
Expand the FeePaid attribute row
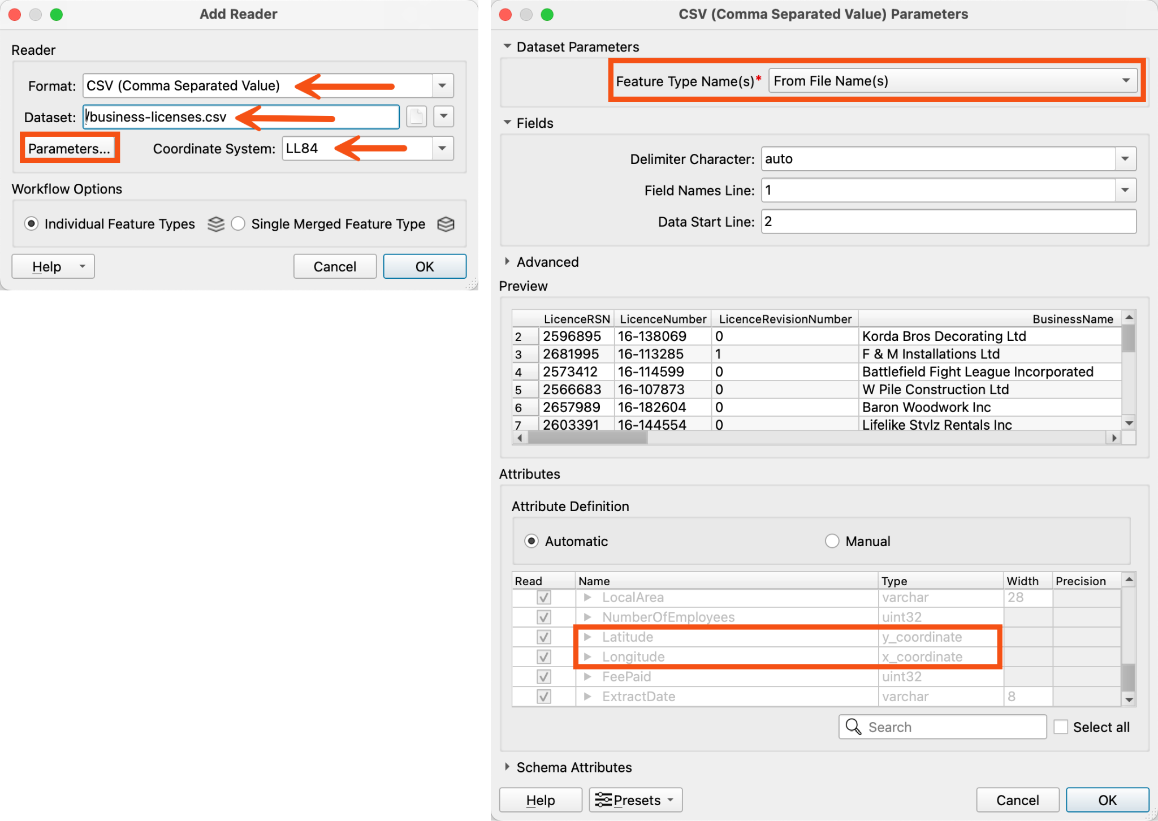tap(587, 677)
